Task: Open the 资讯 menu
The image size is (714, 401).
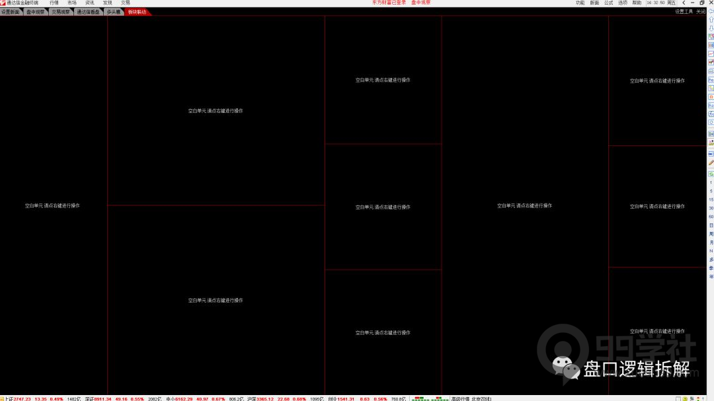Action: click(x=89, y=3)
